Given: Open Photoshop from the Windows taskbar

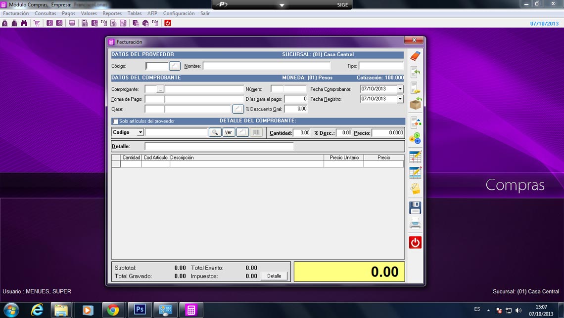Looking at the screenshot, I should [140, 310].
